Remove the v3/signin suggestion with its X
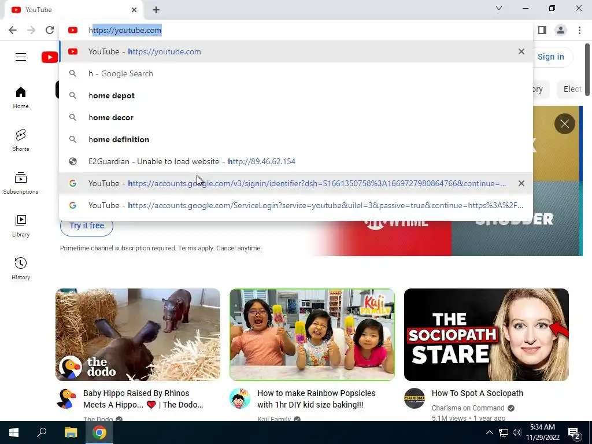592x444 pixels. pos(521,183)
